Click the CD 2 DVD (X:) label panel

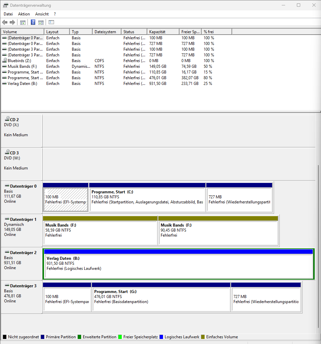coord(21,131)
